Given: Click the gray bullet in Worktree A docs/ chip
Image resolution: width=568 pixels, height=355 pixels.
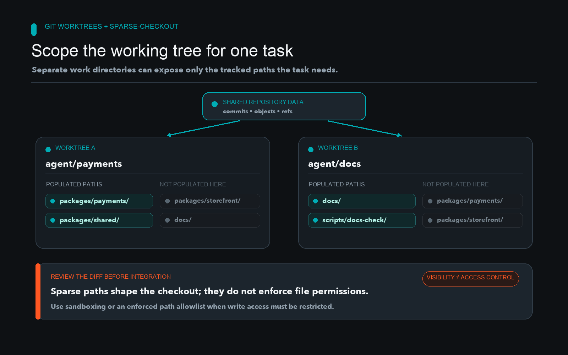Looking at the screenshot, I should 167,220.
